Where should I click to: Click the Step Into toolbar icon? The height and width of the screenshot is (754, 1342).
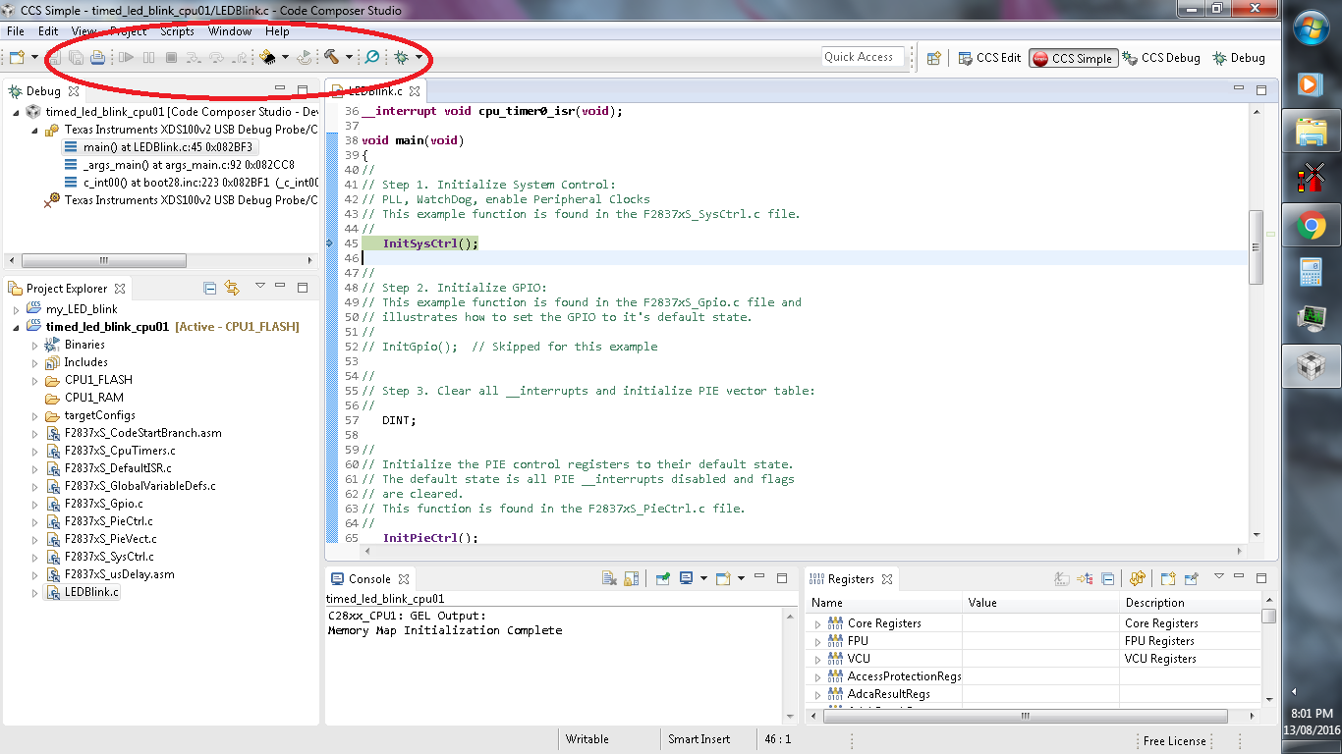[194, 58]
